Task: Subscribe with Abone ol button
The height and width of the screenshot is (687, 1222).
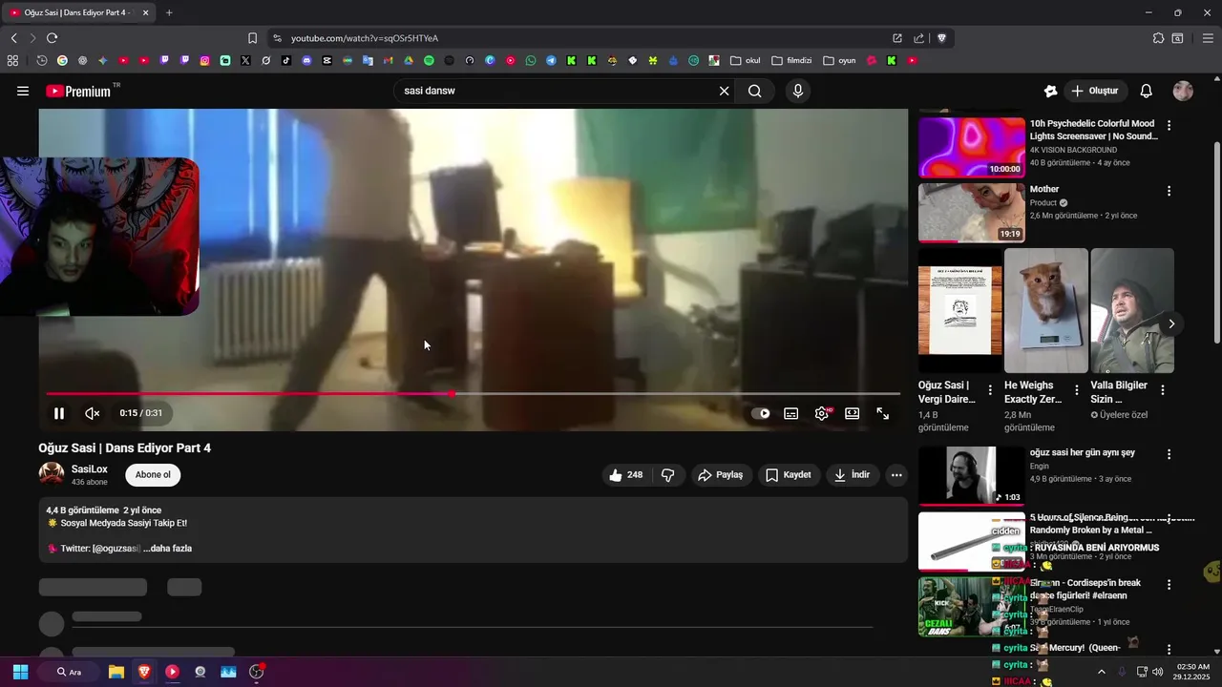Action: coord(153,475)
